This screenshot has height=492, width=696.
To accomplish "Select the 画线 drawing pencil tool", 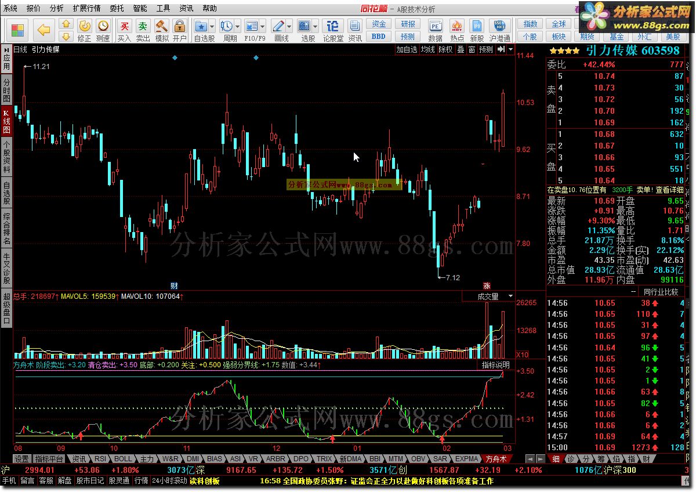I will pos(278,26).
